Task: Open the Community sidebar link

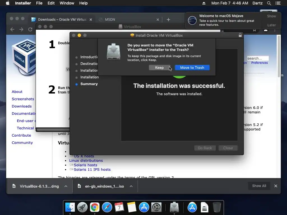Action: pos(22,142)
